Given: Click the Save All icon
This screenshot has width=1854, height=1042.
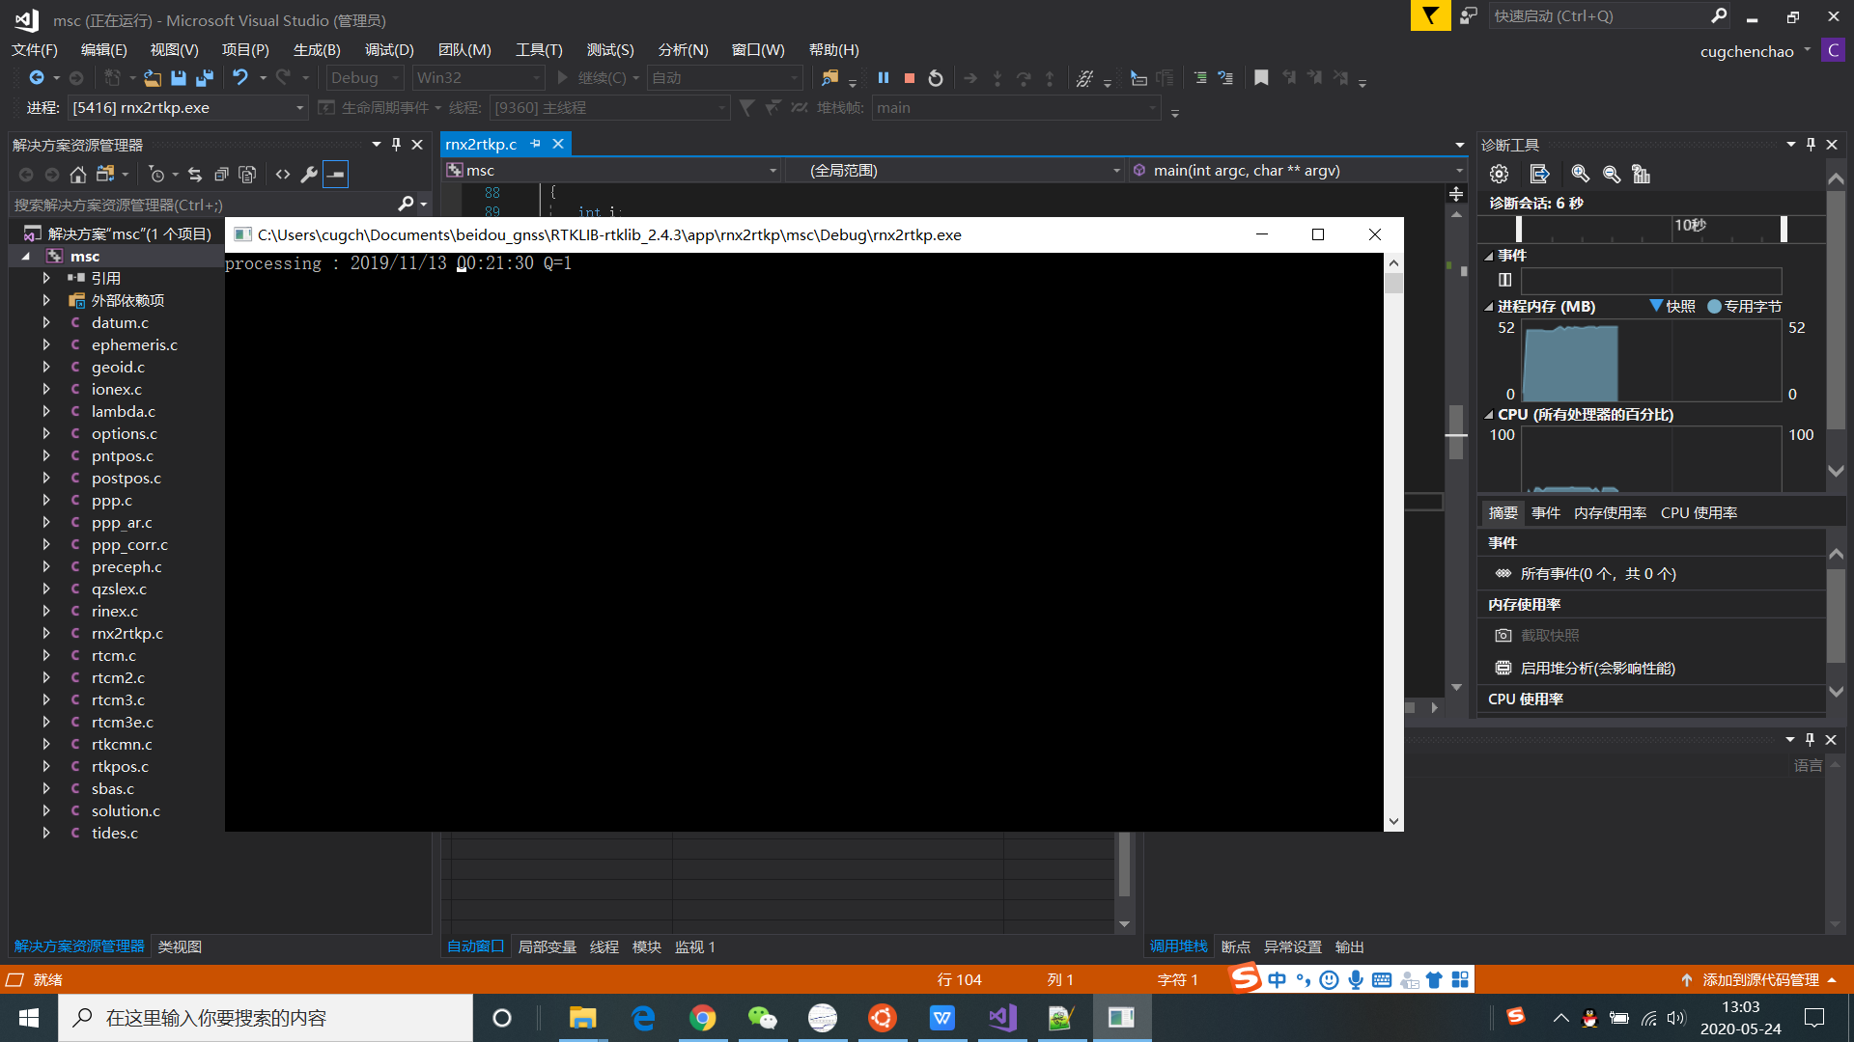Looking at the screenshot, I should point(205,78).
